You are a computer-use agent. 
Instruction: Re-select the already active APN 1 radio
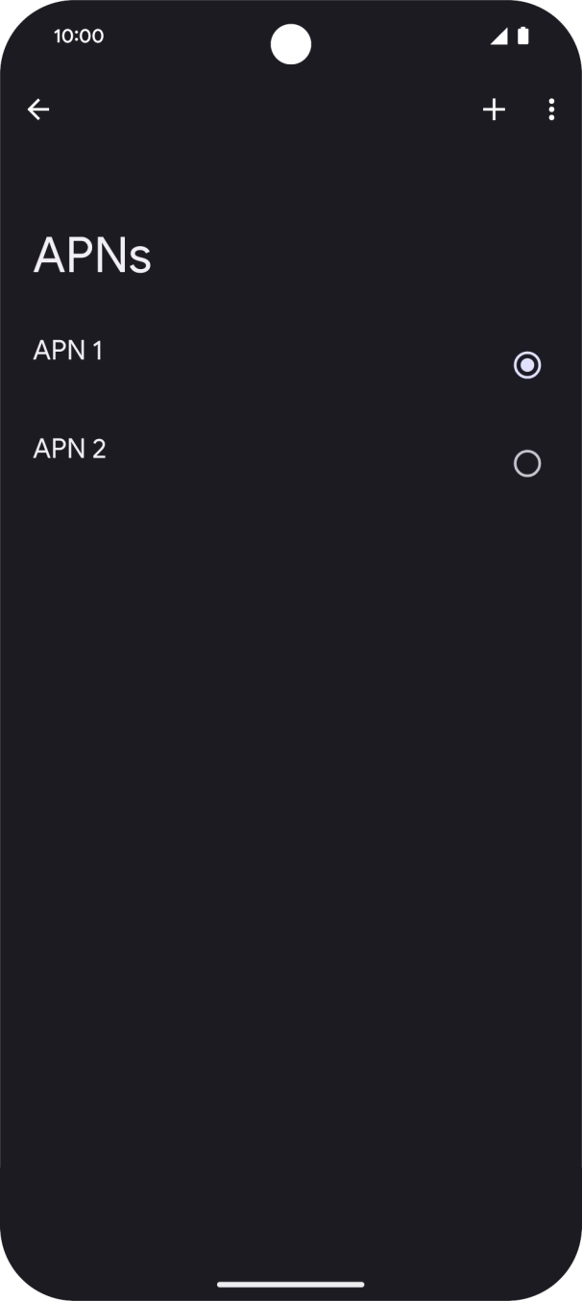527,365
